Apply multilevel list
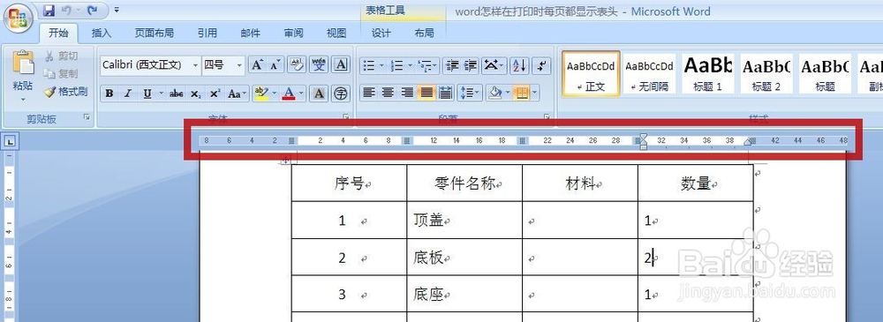883x322 pixels. tap(426, 66)
